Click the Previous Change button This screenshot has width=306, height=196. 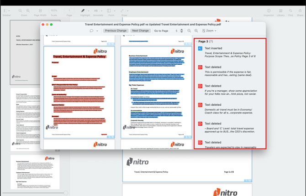point(116,31)
